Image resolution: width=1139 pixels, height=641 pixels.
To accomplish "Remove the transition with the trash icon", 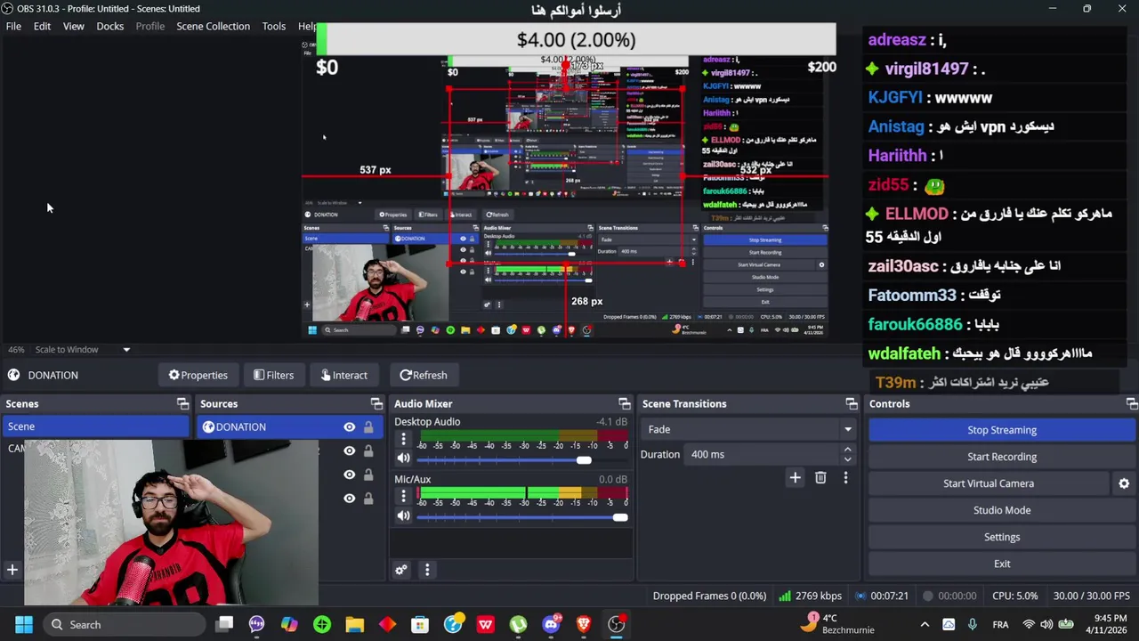I will coord(820,478).
